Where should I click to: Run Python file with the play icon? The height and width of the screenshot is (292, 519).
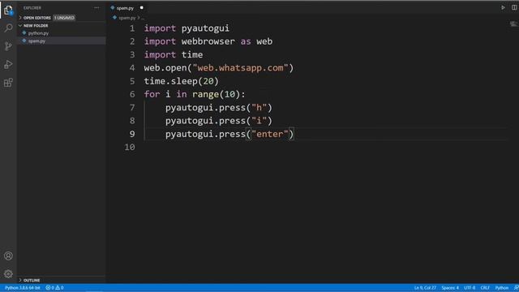pos(503,7)
